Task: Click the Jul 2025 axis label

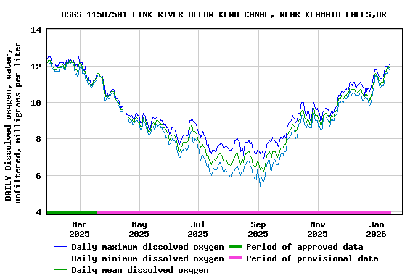Action: click(198, 229)
